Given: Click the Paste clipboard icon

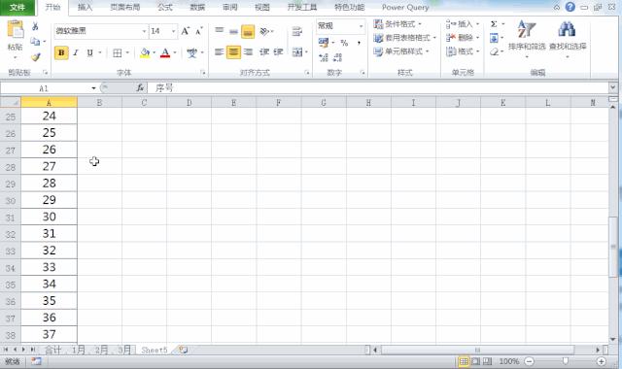Looking at the screenshot, I should tap(16, 30).
